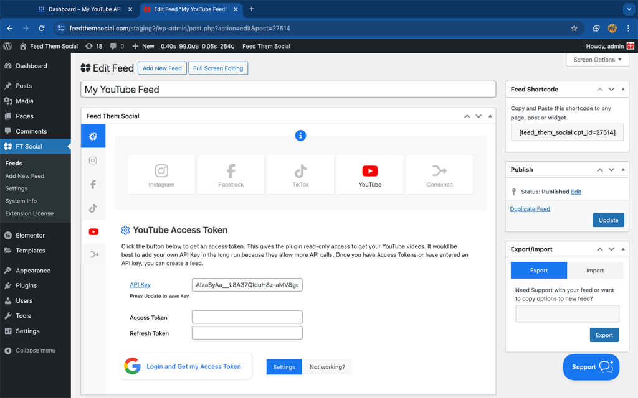Move the Export/Import panel up
This screenshot has width=638, height=398.
[600, 249]
